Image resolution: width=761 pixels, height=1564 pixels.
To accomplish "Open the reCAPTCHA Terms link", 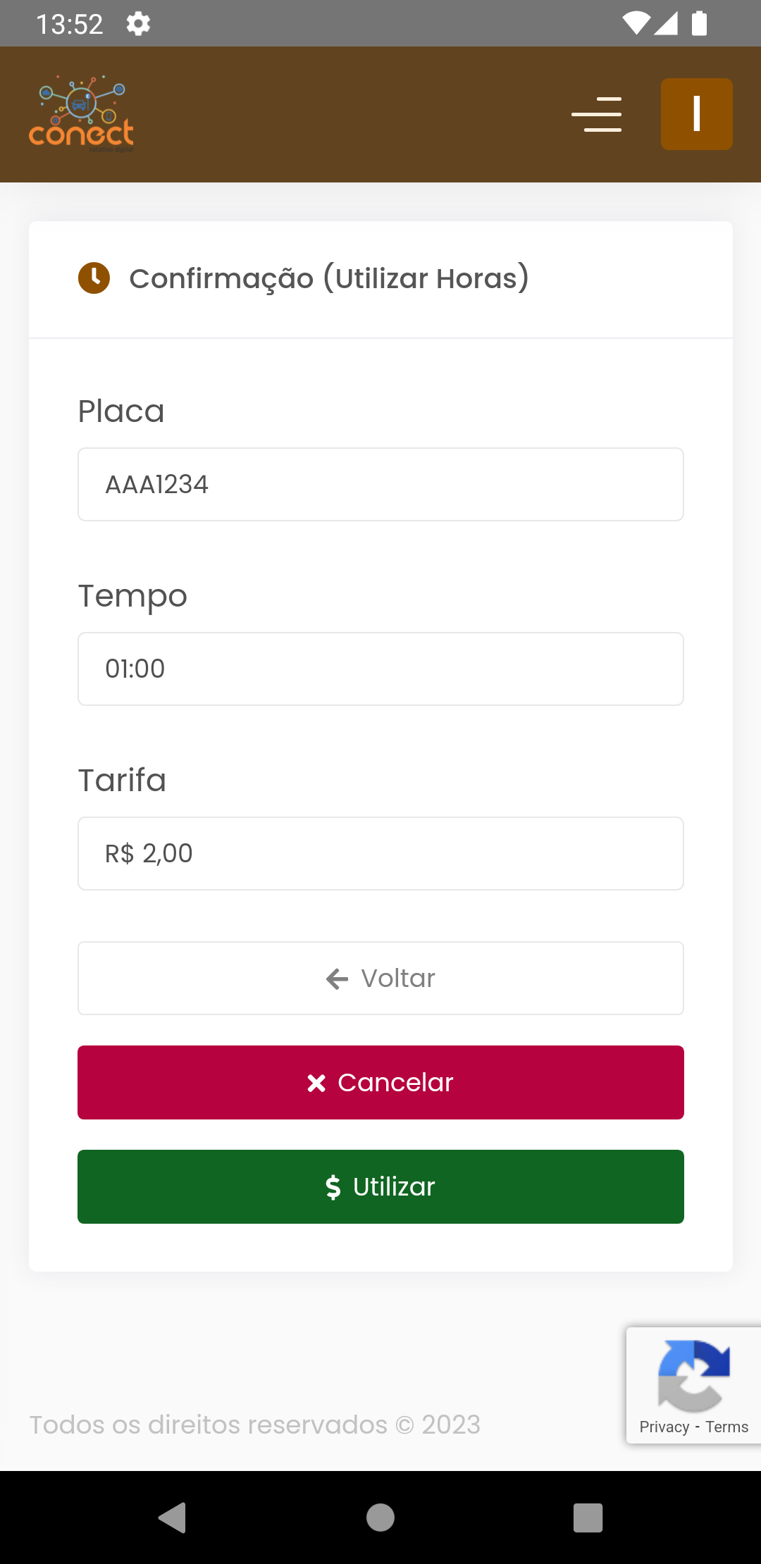I will pos(727,1427).
